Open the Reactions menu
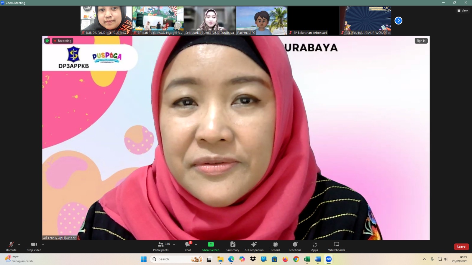Screen dimensions: 472x265 pos(295,247)
